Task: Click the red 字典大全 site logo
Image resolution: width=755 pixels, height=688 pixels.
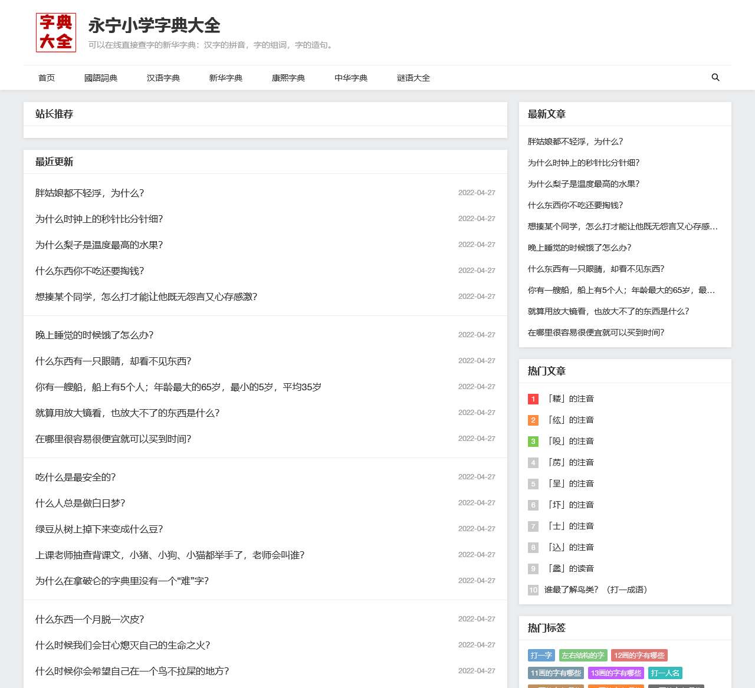Action: [x=56, y=32]
